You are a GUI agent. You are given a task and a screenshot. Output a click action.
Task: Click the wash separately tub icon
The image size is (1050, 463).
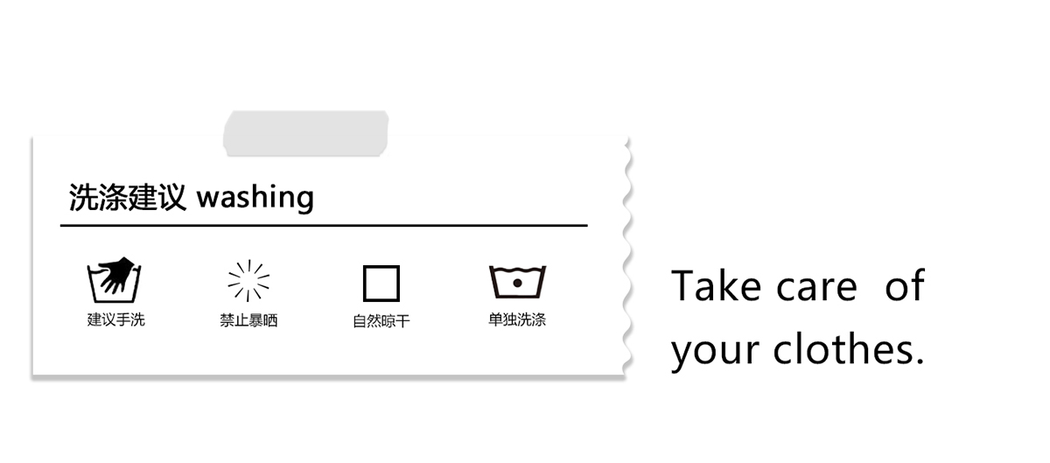coord(517,282)
